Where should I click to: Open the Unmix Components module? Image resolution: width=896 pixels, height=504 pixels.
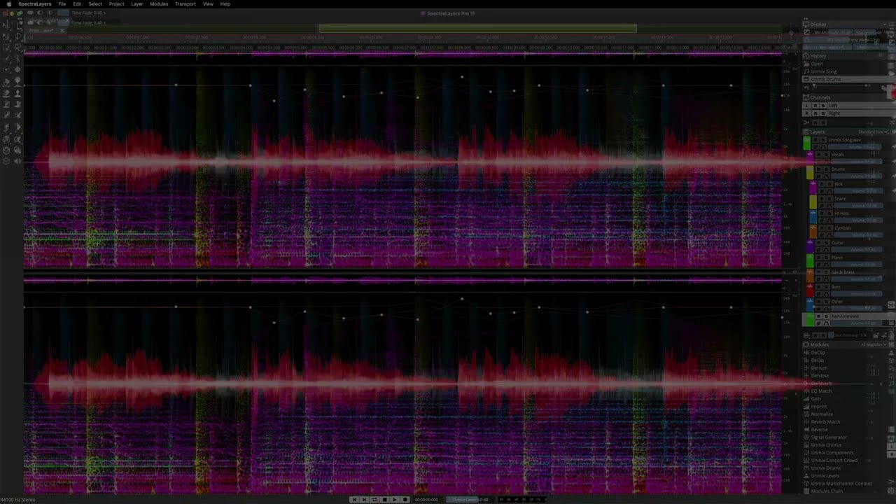pyautogui.click(x=832, y=452)
